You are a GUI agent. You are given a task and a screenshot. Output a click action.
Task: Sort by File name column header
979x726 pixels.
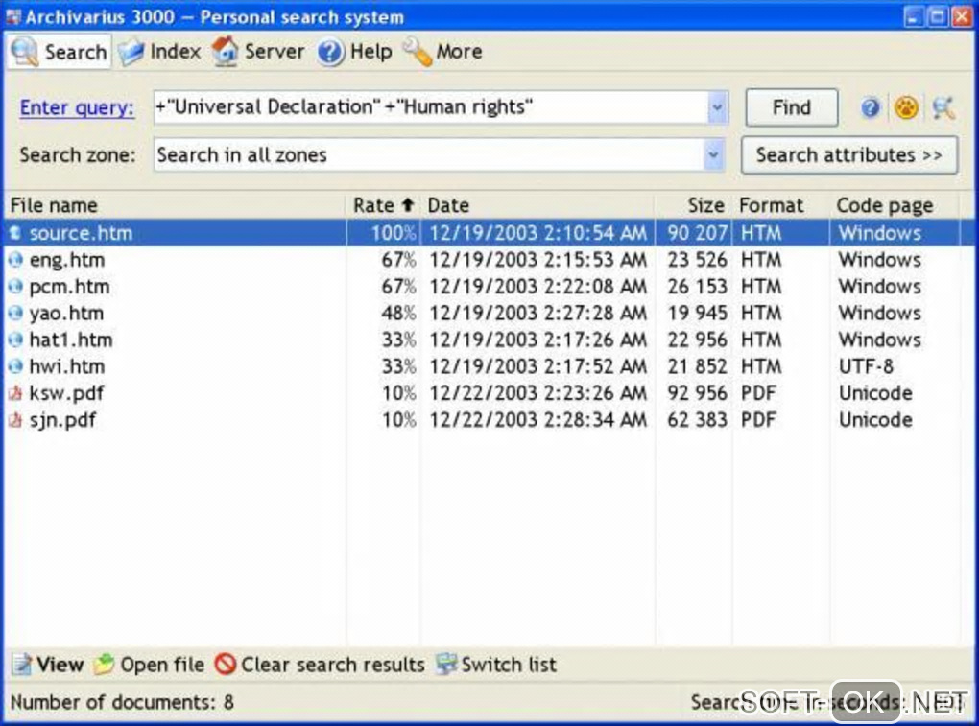(175, 205)
